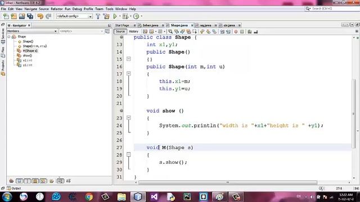Click the Build Project hammer icon
Image resolution: width=360 pixels, height=202 pixels.
pyautogui.click(x=98, y=16)
